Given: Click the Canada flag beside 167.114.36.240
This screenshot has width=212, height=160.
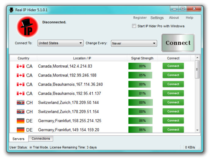Looking at the screenshot, I should point(21,84).
